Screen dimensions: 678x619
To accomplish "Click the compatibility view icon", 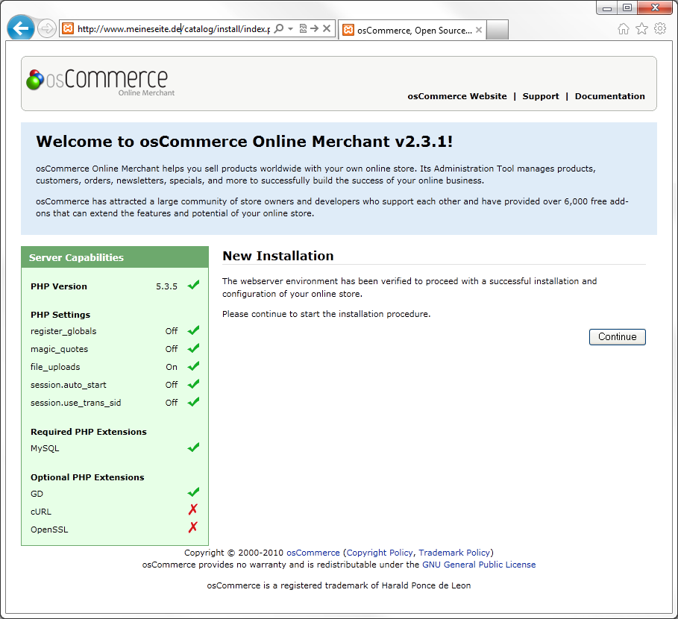I will click(303, 29).
